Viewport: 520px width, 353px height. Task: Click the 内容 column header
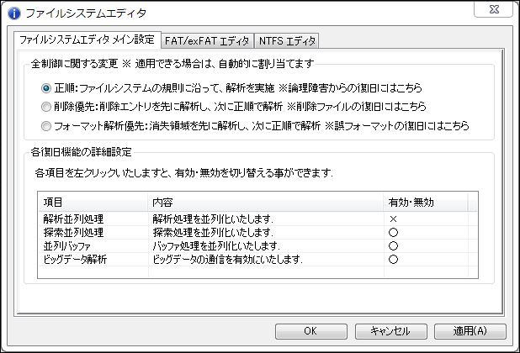pyautogui.click(x=266, y=202)
